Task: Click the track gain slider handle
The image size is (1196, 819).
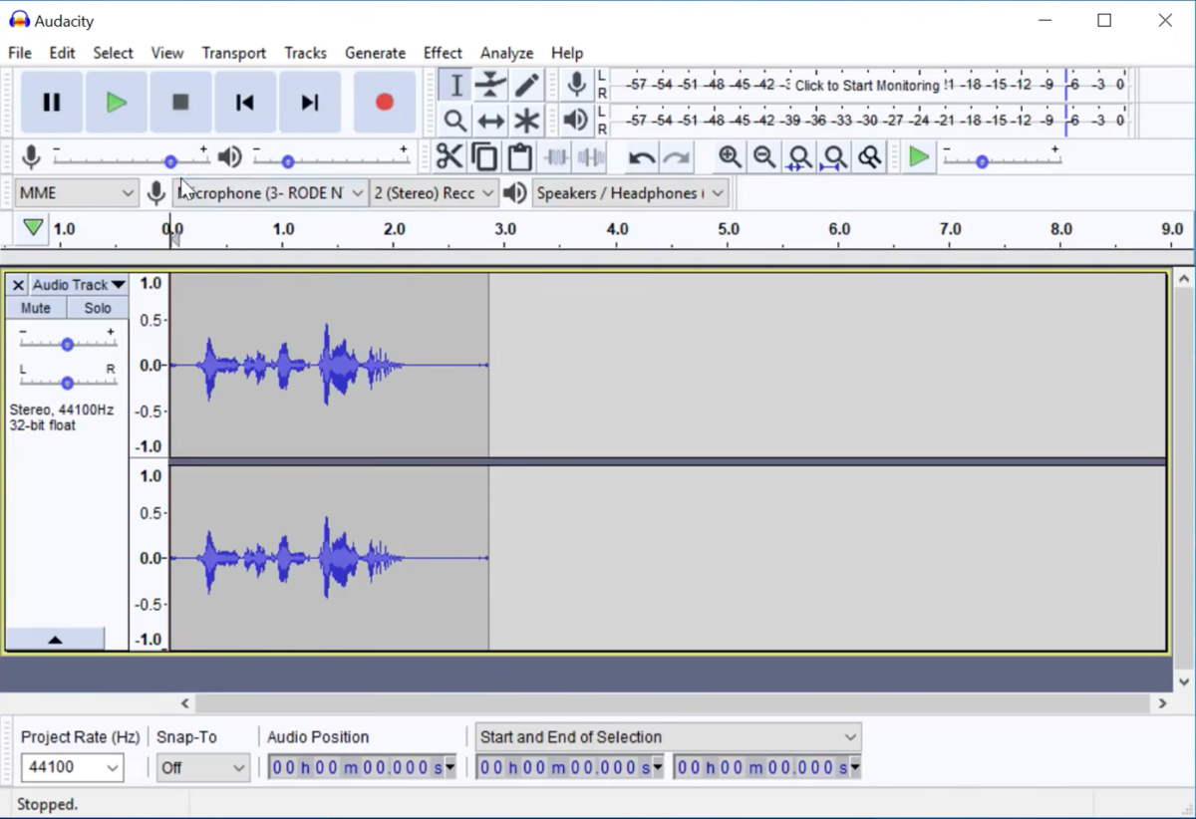Action: tap(67, 345)
